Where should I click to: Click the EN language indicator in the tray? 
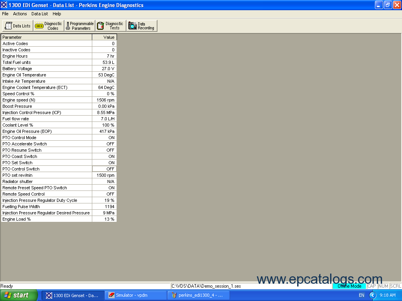coord(362,296)
